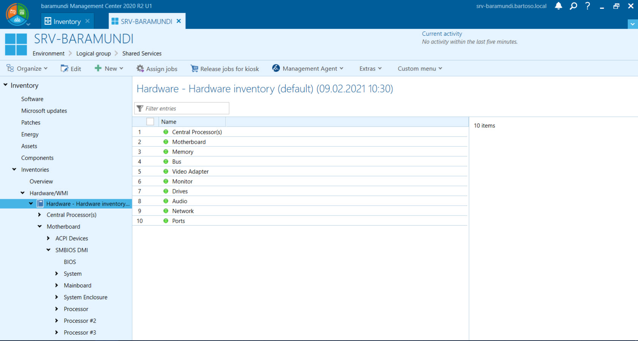Viewport: 638px width, 341px height.
Task: Open the Extras dropdown menu
Action: click(x=371, y=68)
